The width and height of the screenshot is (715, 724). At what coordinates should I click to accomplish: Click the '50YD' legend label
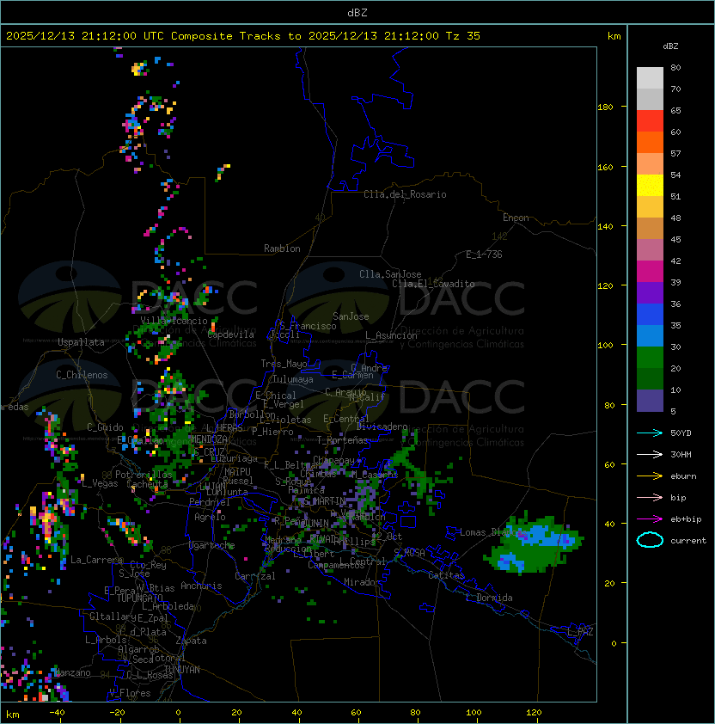pos(681,433)
